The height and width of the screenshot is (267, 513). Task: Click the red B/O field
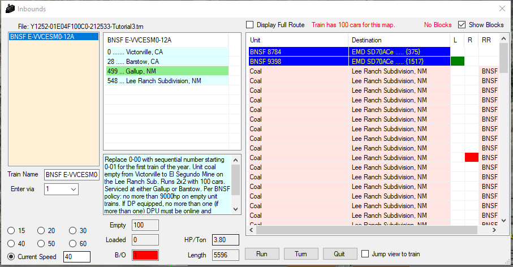coord(145,255)
